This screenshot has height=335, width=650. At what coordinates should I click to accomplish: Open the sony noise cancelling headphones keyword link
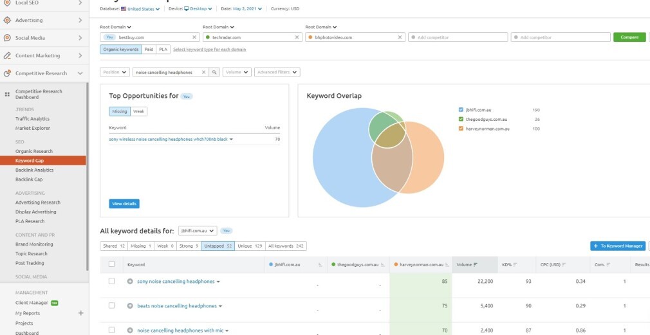[176, 282]
